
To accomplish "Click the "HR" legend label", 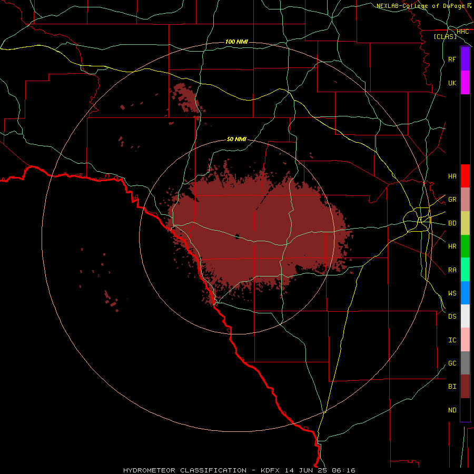I will click(x=452, y=246).
